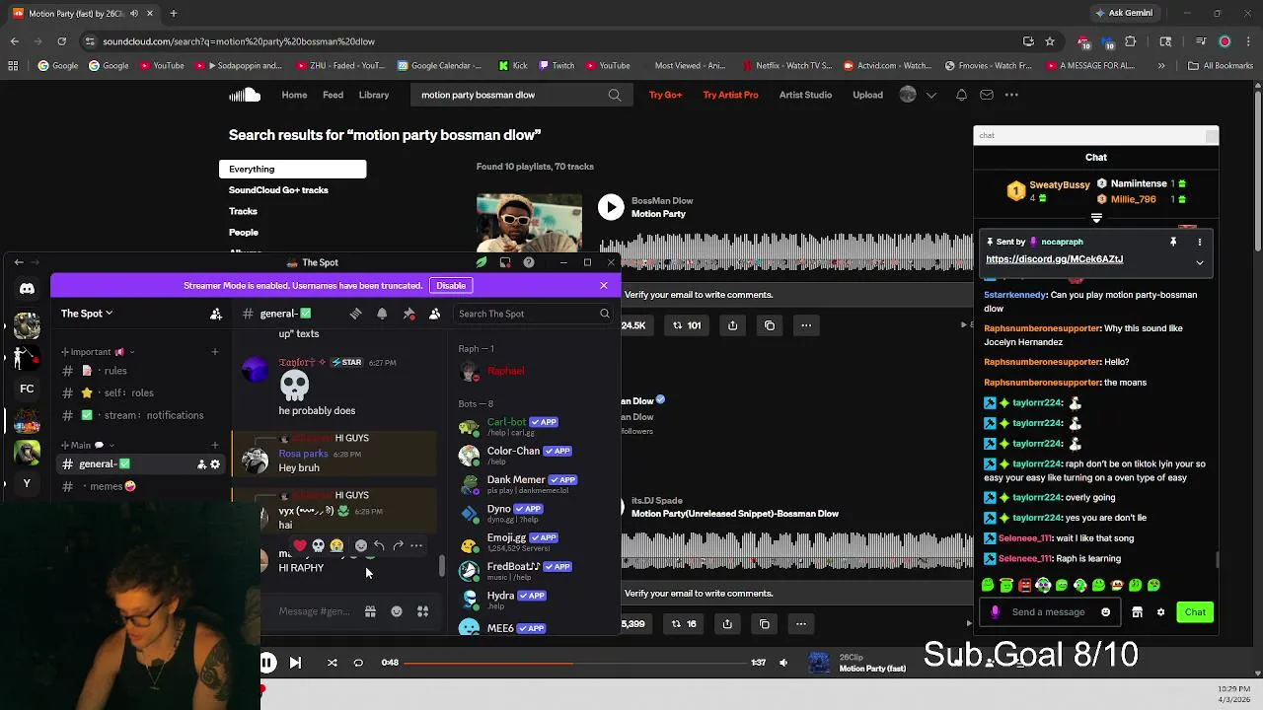Open SoundCloud profile avatar dropdown
The height and width of the screenshot is (710, 1263).
tap(918, 95)
